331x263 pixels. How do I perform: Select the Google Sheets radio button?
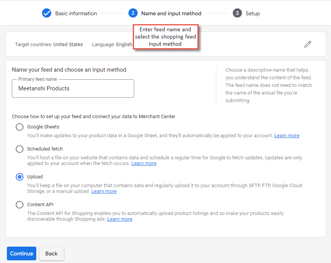tap(19, 127)
